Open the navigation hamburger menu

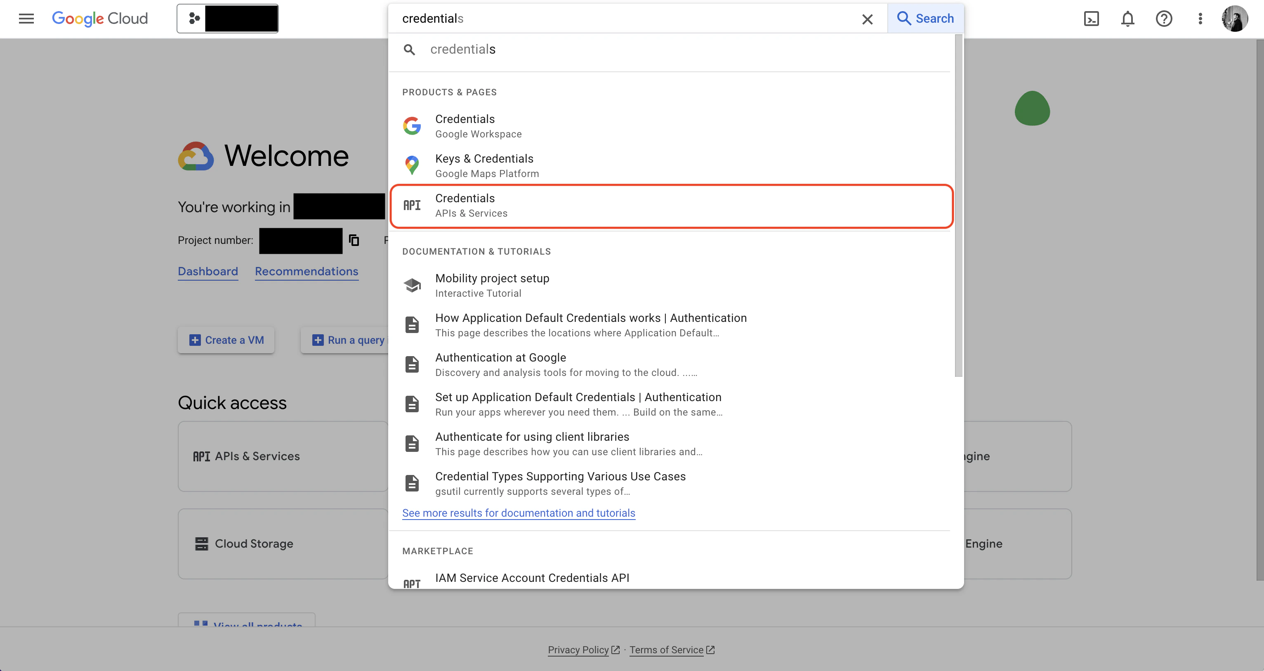26,19
